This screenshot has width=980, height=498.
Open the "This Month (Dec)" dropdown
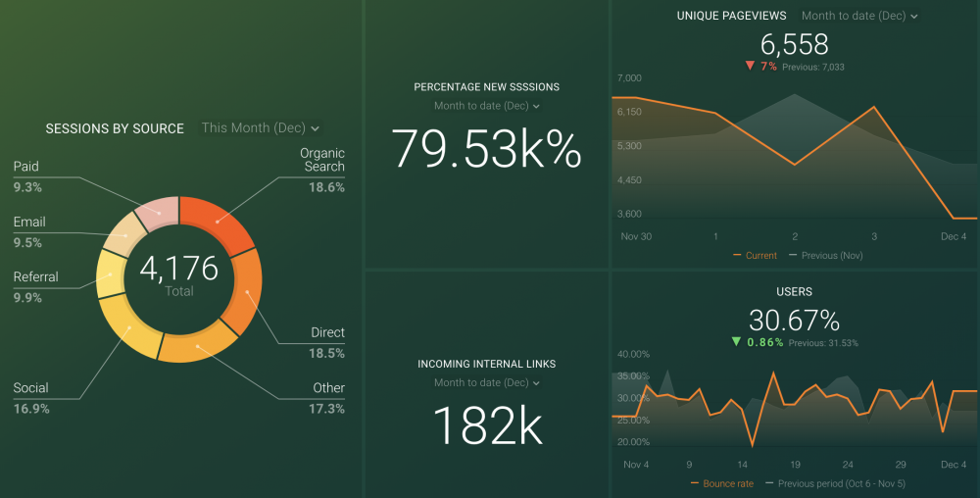(261, 128)
